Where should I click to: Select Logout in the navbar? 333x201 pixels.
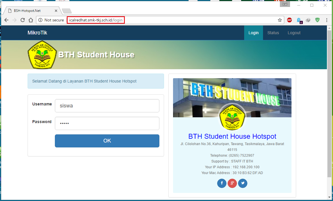pos(294,33)
